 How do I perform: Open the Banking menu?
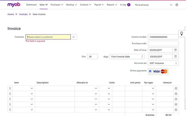tap(71, 5)
